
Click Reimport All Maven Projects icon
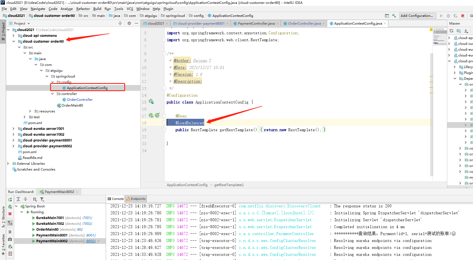[x=451, y=31]
